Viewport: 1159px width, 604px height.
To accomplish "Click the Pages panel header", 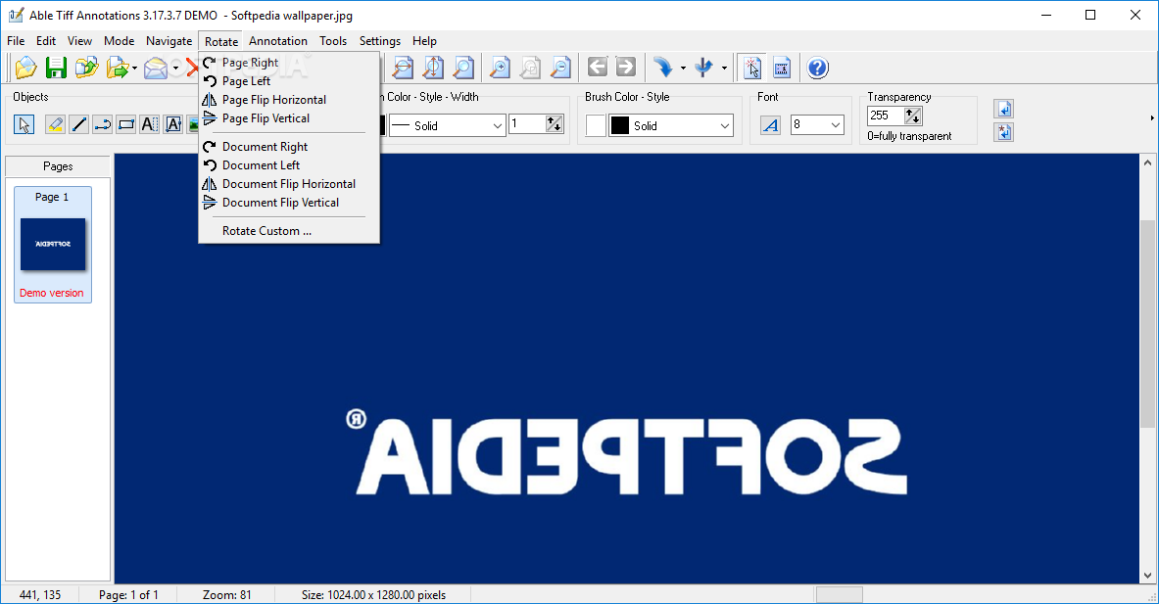I will [58, 166].
